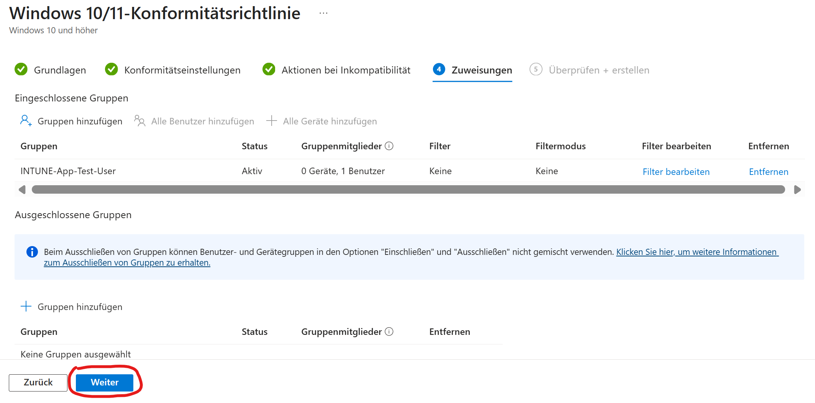Switch to the Grundlagen step label
815x403 pixels.
click(x=60, y=70)
